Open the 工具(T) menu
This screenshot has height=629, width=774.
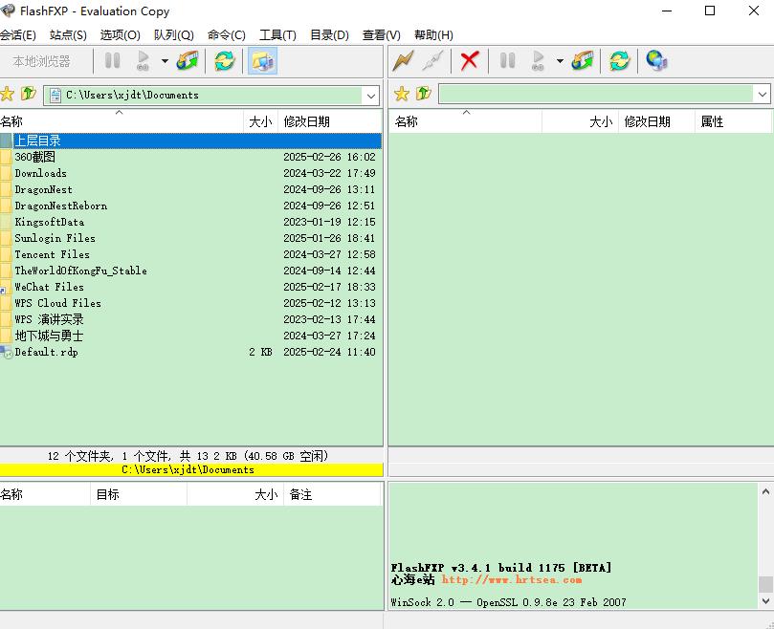pyautogui.click(x=277, y=35)
